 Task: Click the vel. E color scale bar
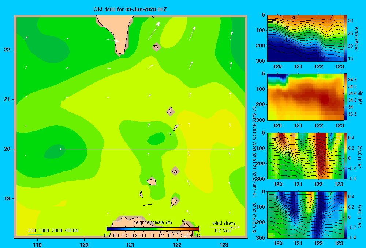pyautogui.click(x=346, y=215)
